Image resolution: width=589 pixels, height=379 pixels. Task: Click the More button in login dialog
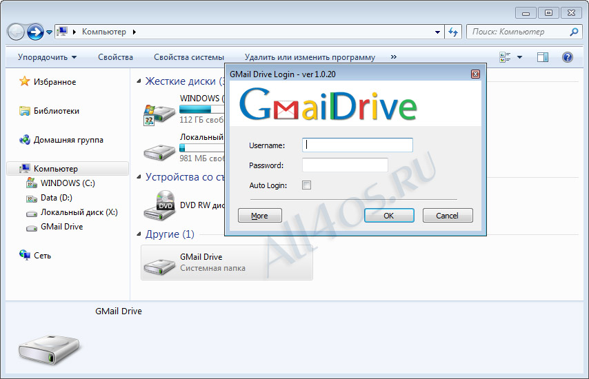click(259, 216)
